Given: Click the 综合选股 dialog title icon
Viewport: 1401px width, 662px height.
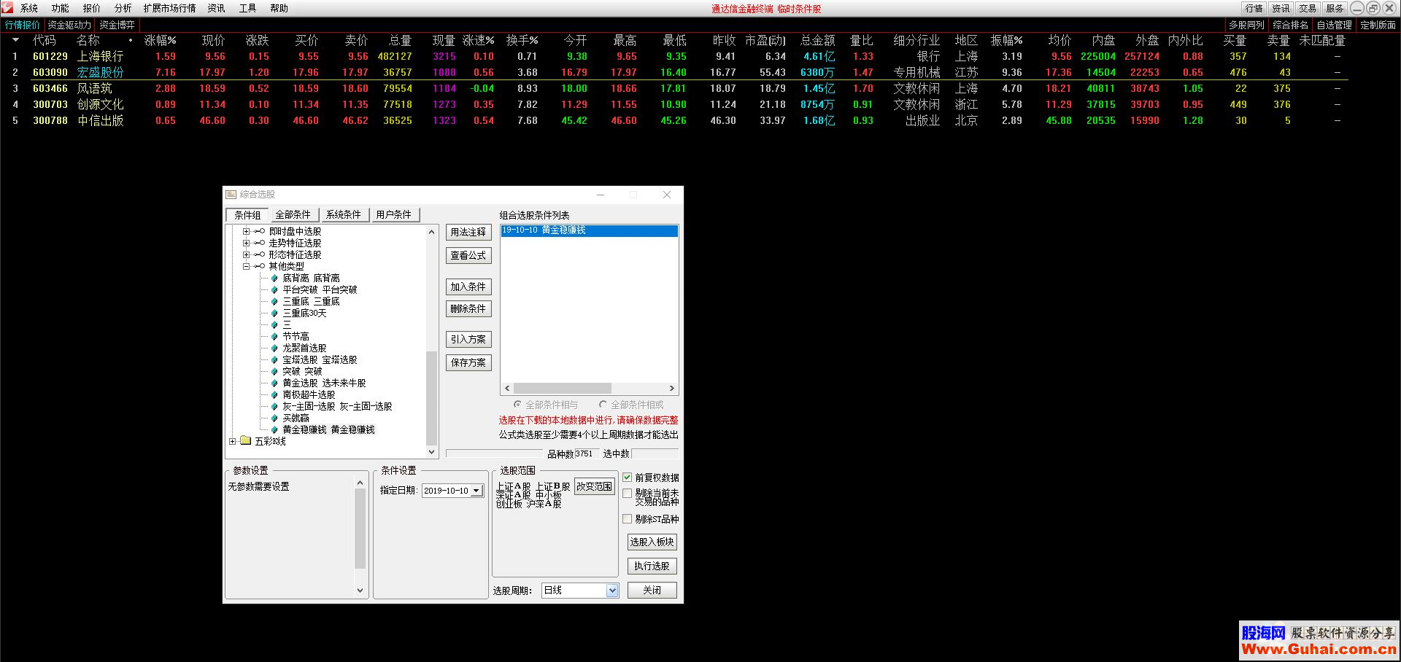Looking at the screenshot, I should (231, 195).
